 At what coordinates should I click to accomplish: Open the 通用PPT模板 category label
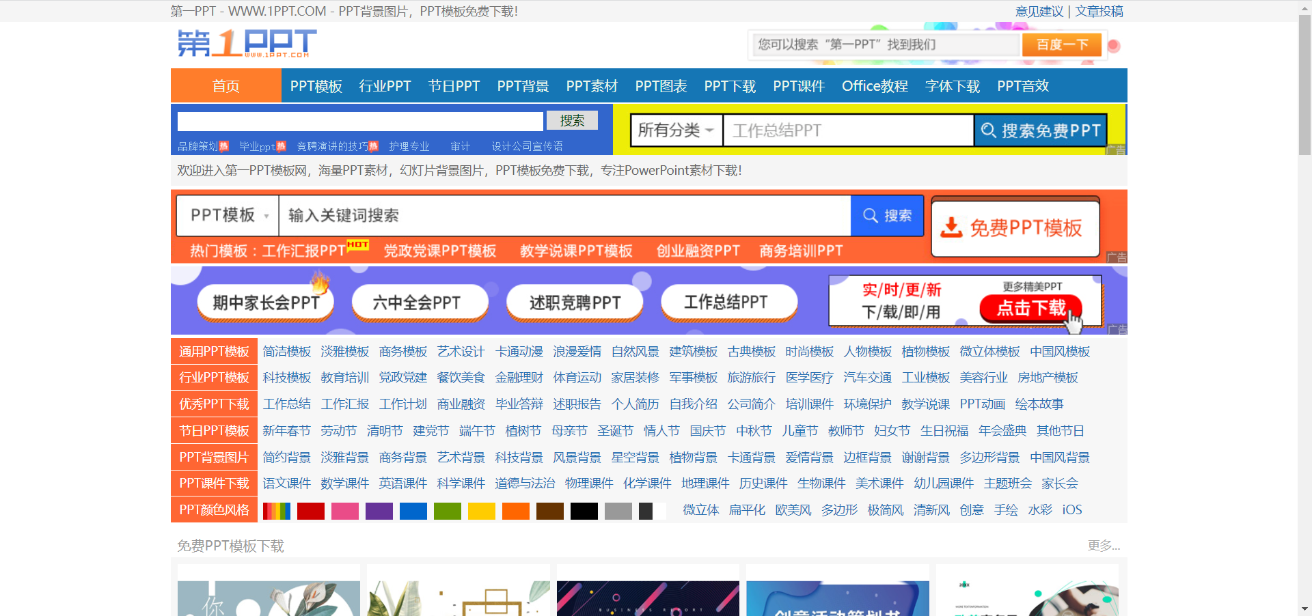click(x=214, y=352)
